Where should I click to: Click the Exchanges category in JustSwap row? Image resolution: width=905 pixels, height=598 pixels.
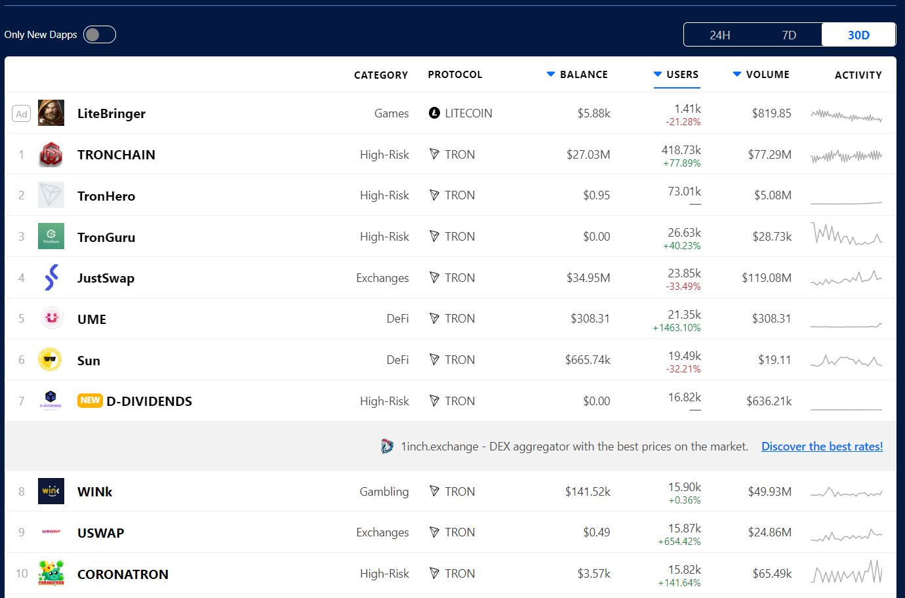(382, 278)
